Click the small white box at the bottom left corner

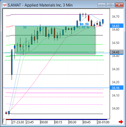click(4, 122)
